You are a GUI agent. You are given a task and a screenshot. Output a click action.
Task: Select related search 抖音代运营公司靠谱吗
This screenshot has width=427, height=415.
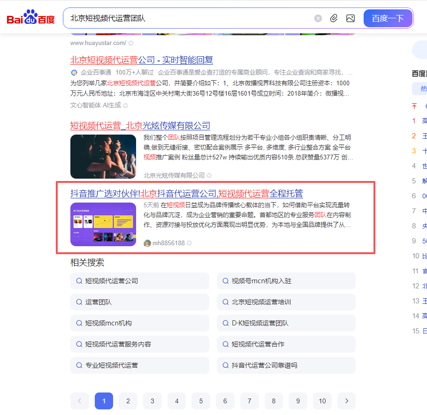(x=264, y=365)
